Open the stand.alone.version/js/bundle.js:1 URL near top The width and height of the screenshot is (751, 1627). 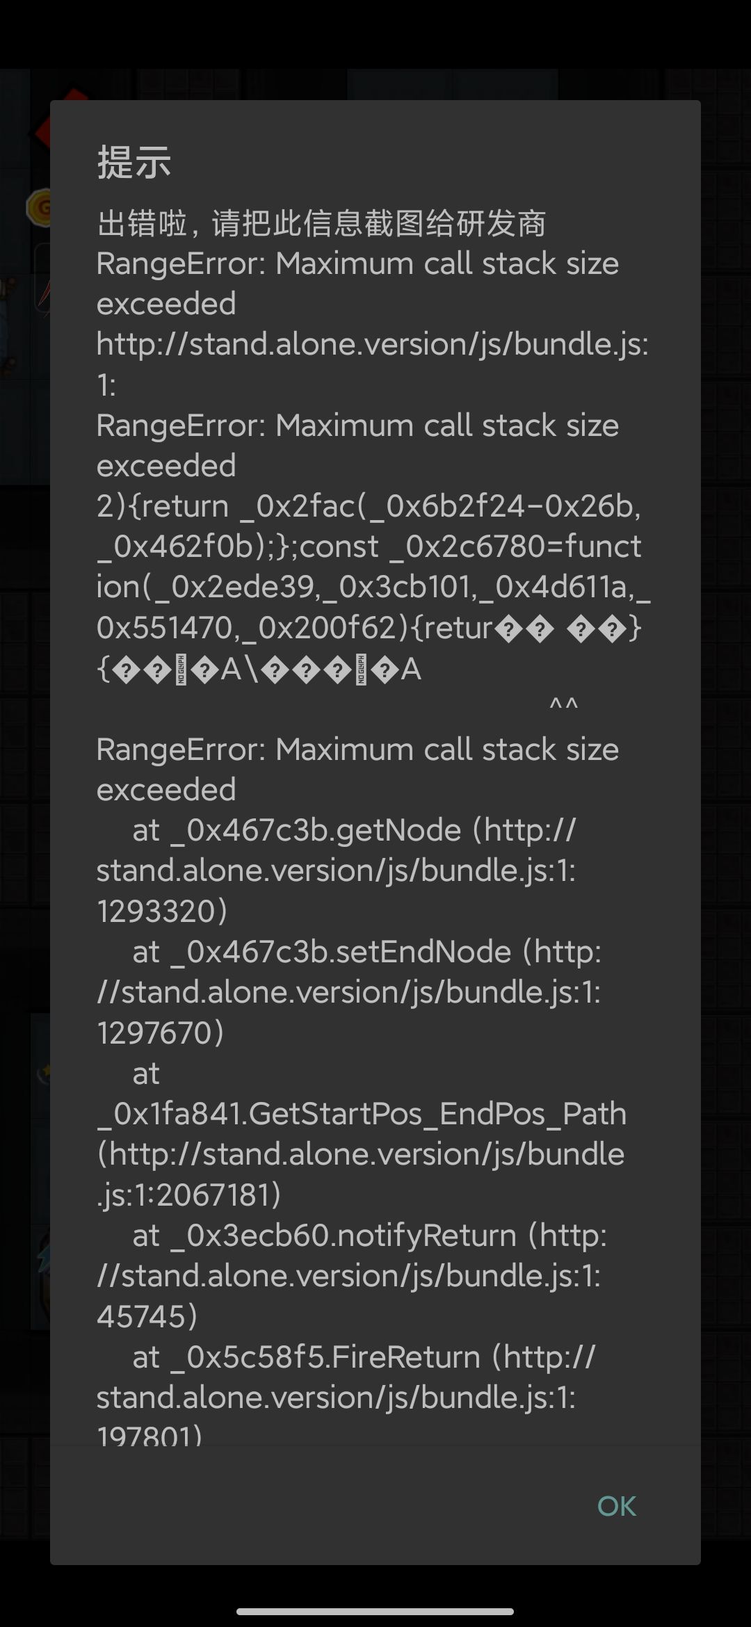[x=373, y=364]
